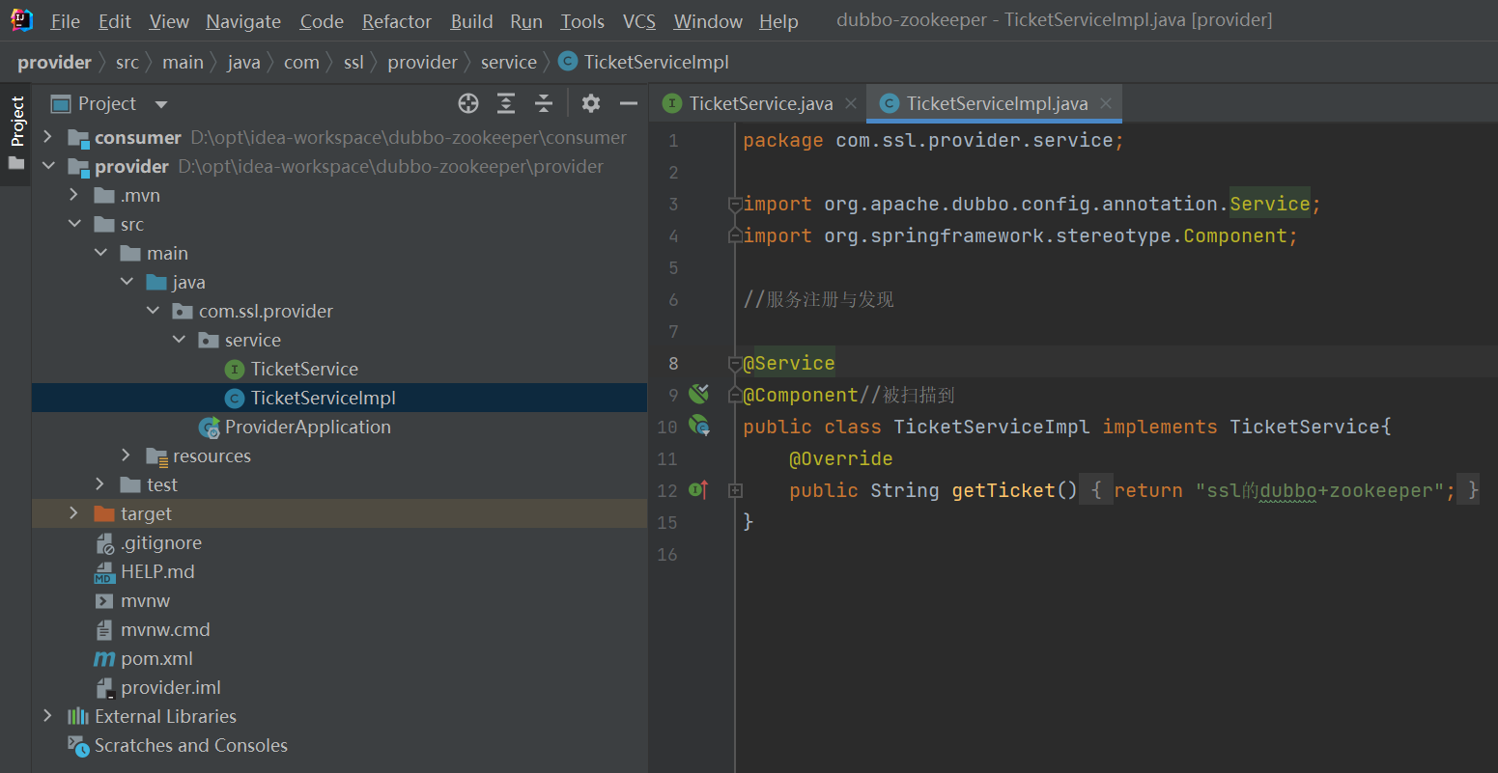This screenshot has height=773, width=1498.
Task: Click the Scratches and Consoles icon
Action: pyautogui.click(x=77, y=745)
